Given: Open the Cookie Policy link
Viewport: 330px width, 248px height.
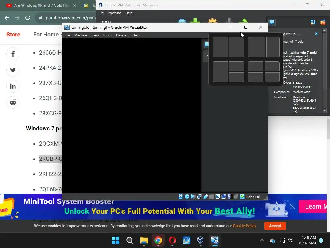Looking at the screenshot, I should pos(244,226).
